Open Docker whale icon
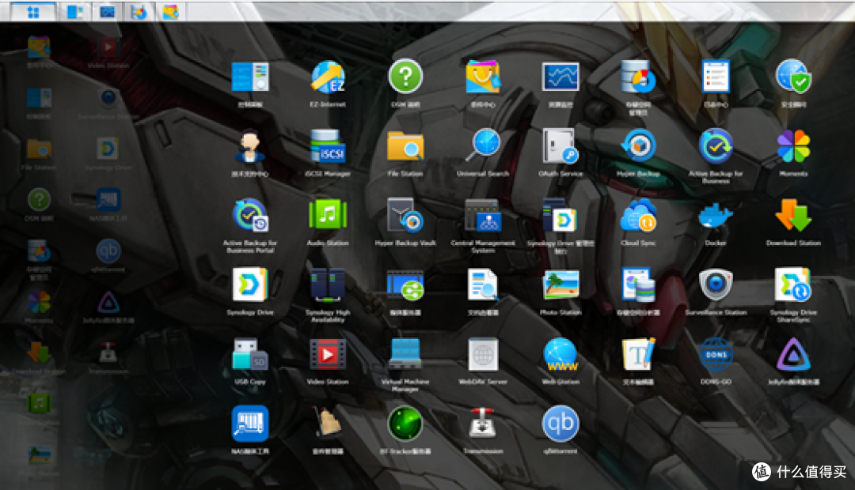The height and width of the screenshot is (490, 855). point(716,216)
